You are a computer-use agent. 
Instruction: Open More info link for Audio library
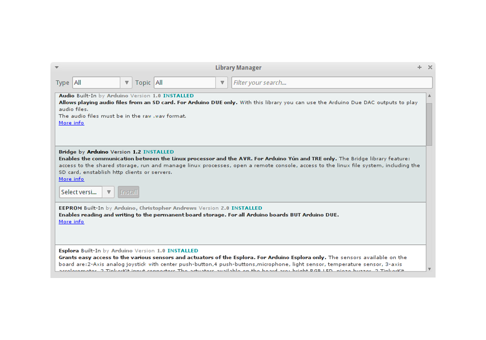(x=71, y=123)
